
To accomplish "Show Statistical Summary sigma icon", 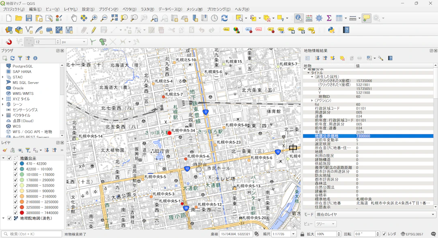I will pyautogui.click(x=329, y=18).
